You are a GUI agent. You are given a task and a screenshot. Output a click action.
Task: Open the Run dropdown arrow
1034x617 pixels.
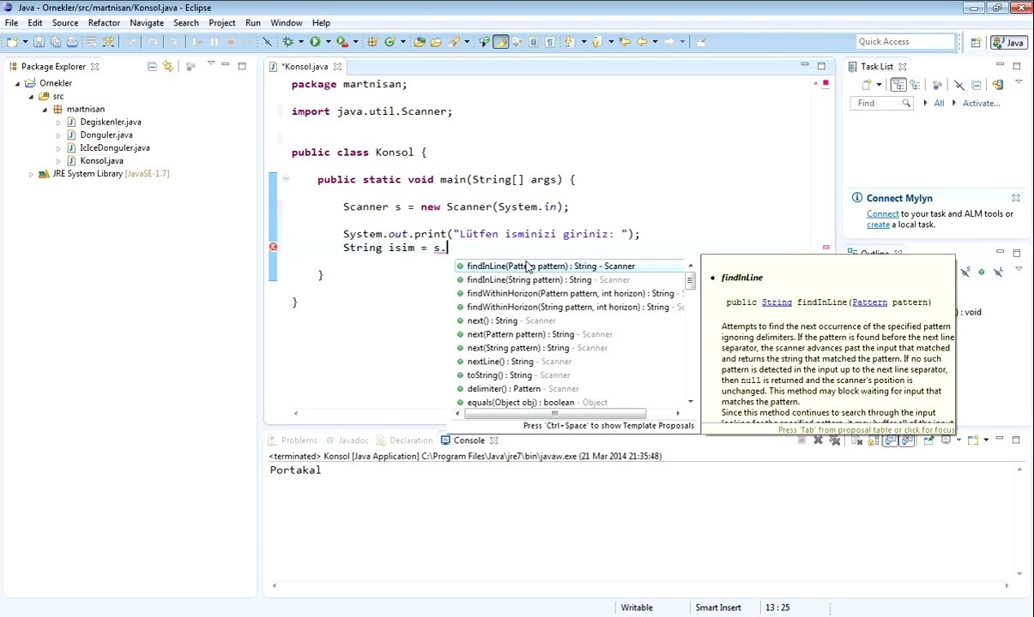(328, 41)
